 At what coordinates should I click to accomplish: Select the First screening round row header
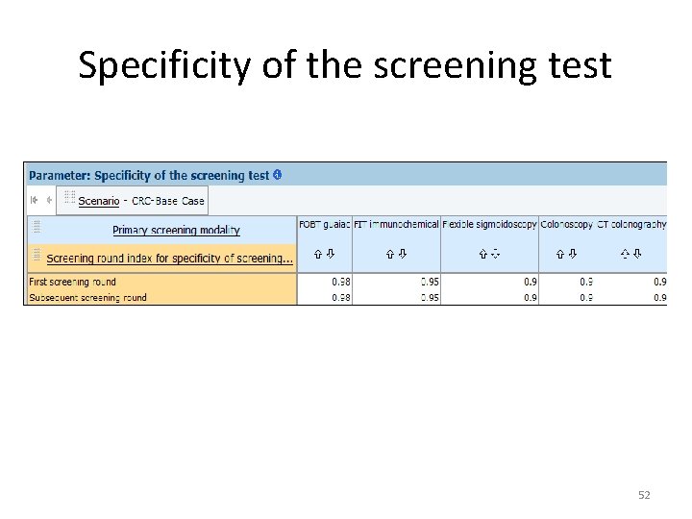tap(73, 282)
